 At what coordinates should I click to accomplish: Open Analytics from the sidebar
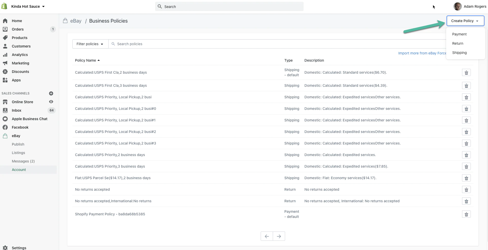(20, 55)
